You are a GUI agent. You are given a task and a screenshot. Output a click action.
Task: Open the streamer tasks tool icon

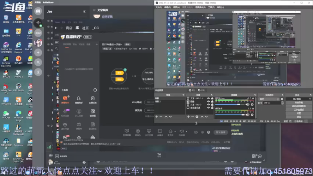pyautogui.click(x=93, y=100)
